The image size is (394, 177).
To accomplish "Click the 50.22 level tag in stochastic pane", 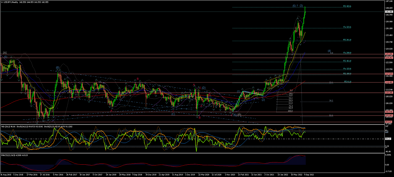I will pyautogui.click(x=388, y=139).
